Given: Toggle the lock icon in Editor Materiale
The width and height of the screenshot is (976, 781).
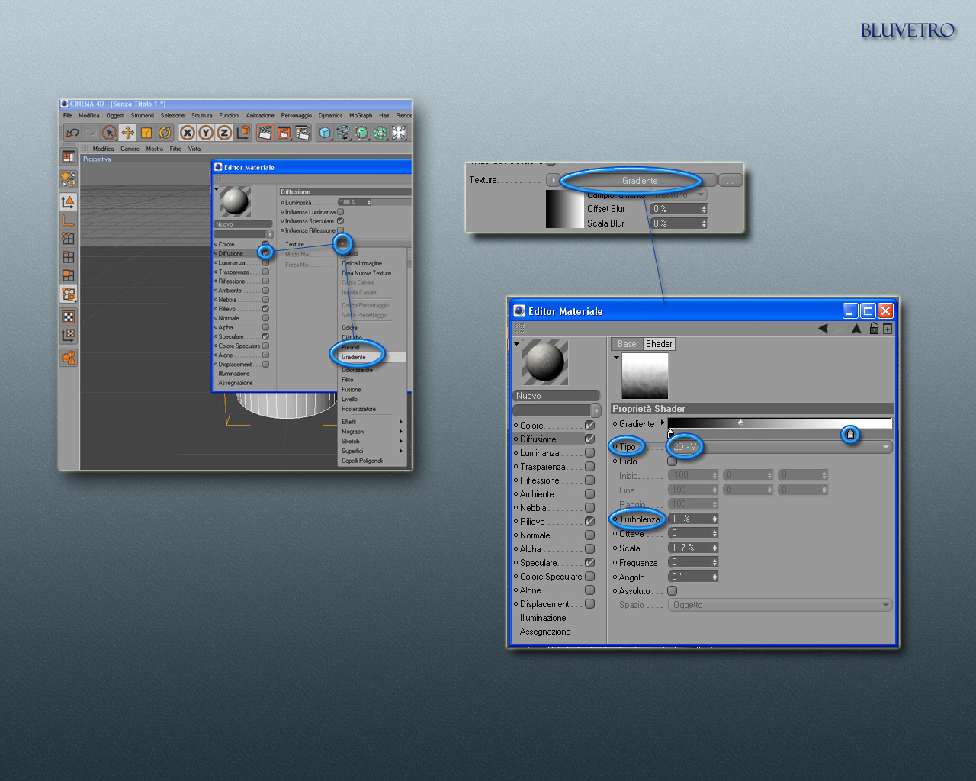Looking at the screenshot, I should click(874, 329).
